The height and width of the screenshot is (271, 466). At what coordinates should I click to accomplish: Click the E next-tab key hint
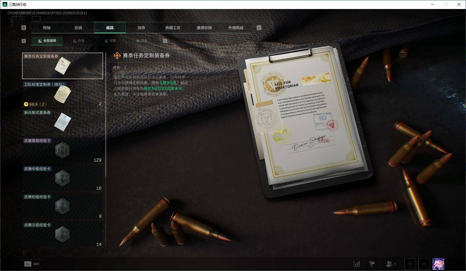pos(259,28)
